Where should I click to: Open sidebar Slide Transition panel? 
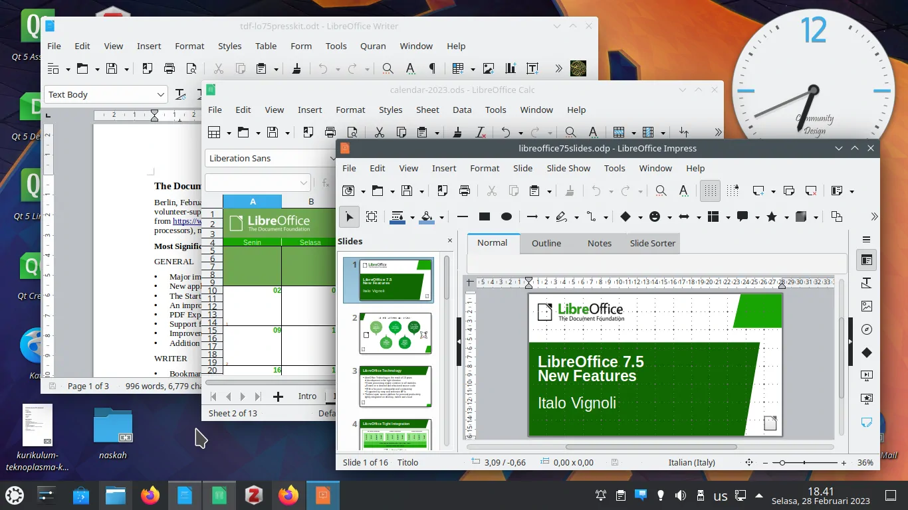pyautogui.click(x=866, y=376)
